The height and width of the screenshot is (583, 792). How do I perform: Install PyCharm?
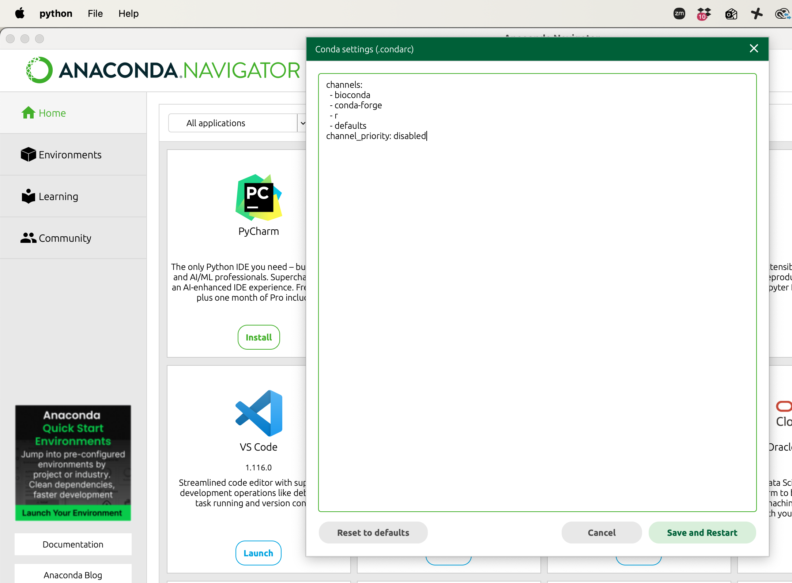pos(259,337)
